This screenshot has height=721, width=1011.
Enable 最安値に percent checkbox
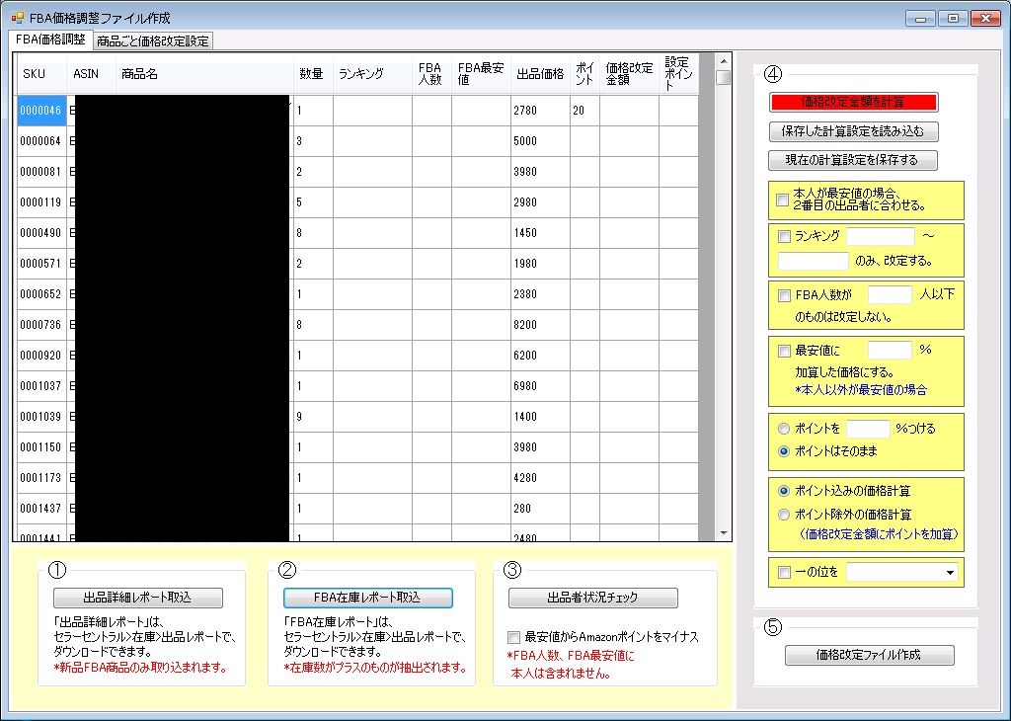pyautogui.click(x=784, y=352)
